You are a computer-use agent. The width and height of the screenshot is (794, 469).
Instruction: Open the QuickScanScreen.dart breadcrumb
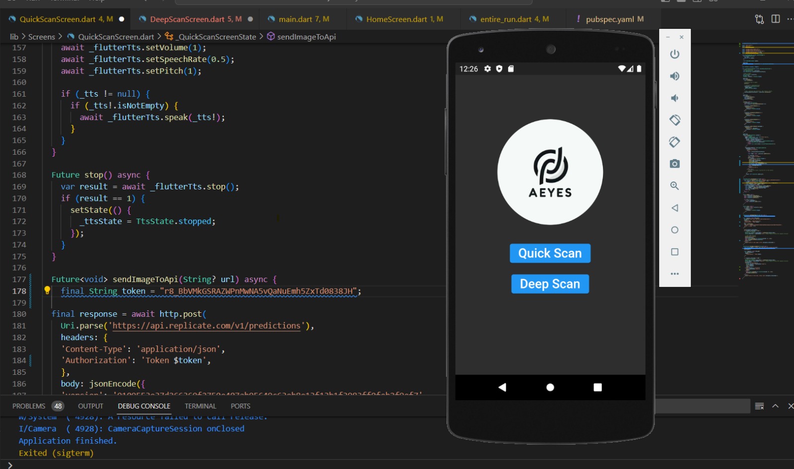[x=116, y=37]
